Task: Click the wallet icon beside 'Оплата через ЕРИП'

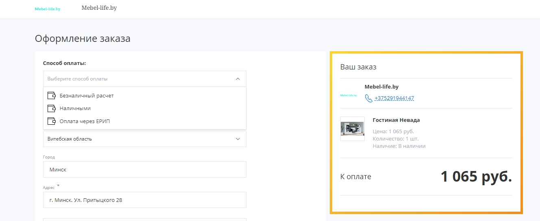Action: 51,121
